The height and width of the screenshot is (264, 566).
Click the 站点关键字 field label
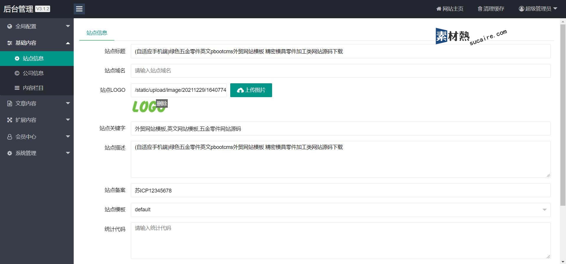(x=112, y=128)
